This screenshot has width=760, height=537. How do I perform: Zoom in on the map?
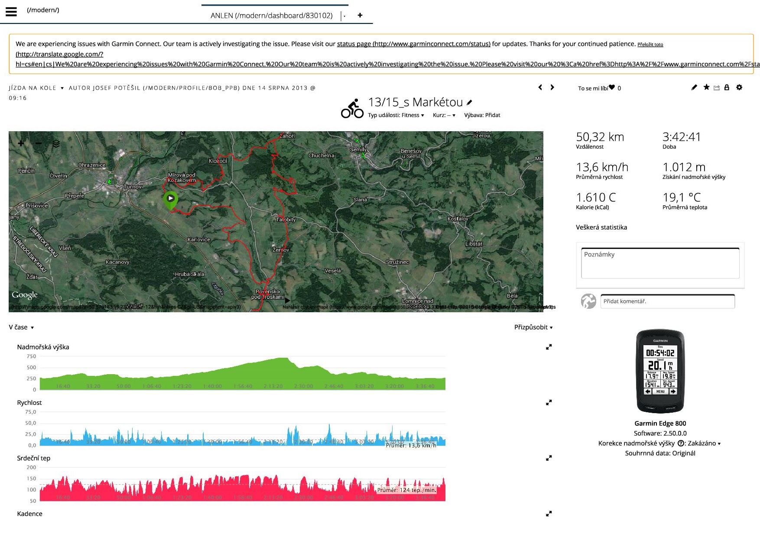[21, 143]
